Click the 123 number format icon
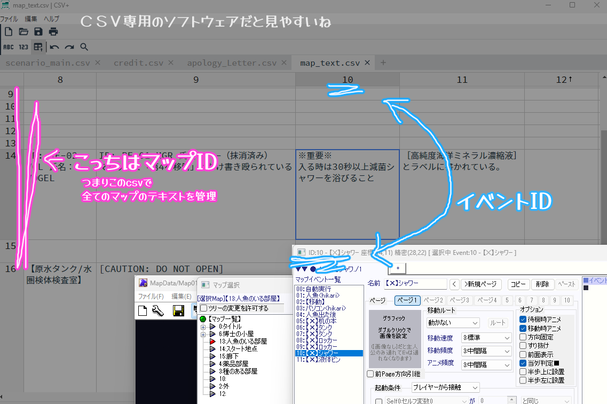Image resolution: width=607 pixels, height=404 pixels. [23, 47]
